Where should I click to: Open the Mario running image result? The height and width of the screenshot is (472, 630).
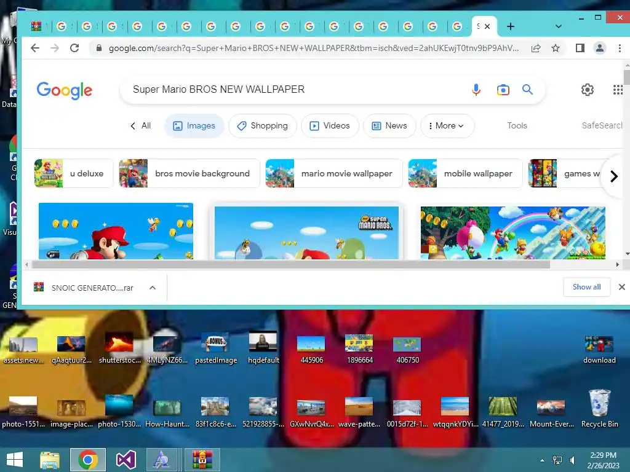(x=116, y=231)
